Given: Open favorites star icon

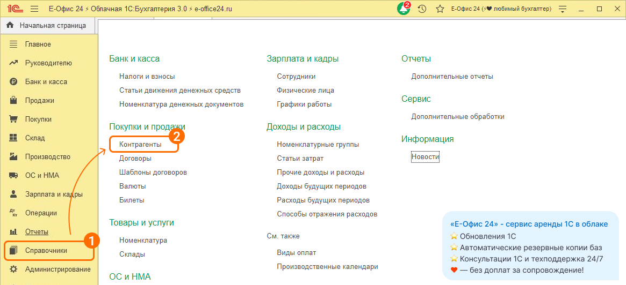Looking at the screenshot, I should (440, 9).
